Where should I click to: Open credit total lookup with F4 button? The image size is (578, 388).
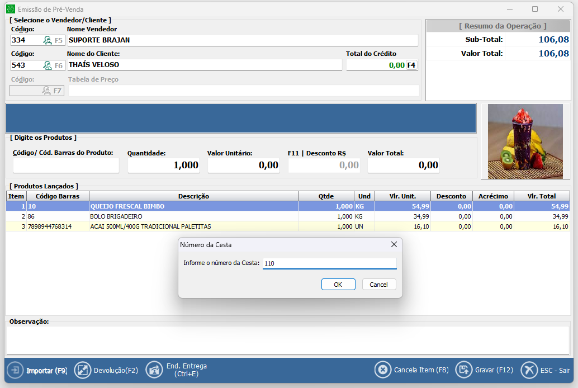coord(411,65)
